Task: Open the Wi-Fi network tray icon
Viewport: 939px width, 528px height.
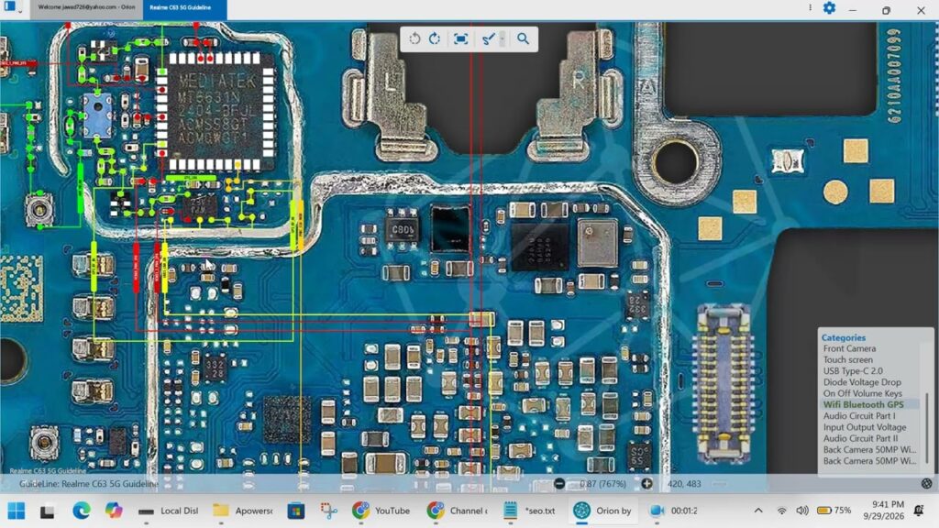Action: coord(781,511)
